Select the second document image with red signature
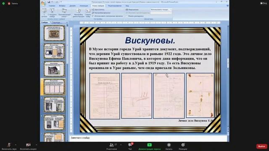269x151 pixels. click(137, 96)
